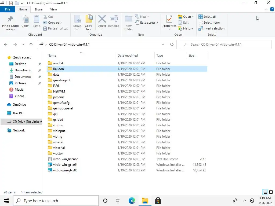Switch to the Share tab
The image size is (275, 206).
click(x=38, y=9)
